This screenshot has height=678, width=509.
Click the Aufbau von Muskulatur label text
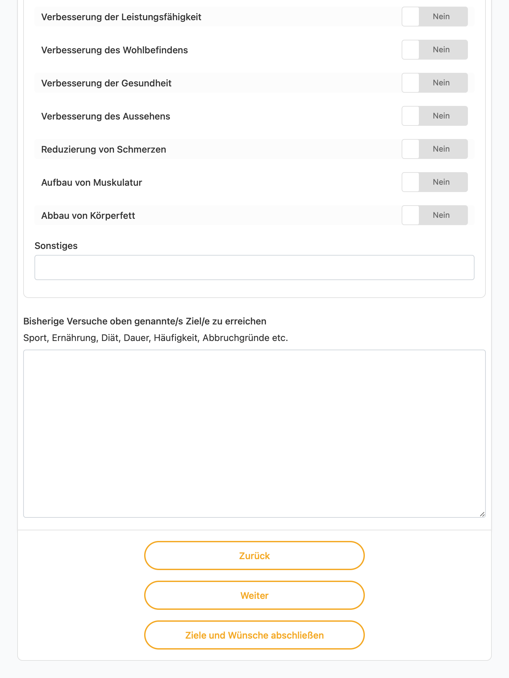point(92,182)
